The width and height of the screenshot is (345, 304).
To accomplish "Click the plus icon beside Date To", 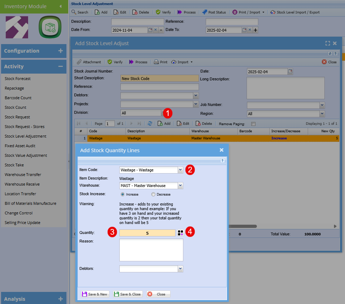I will click(x=255, y=30).
